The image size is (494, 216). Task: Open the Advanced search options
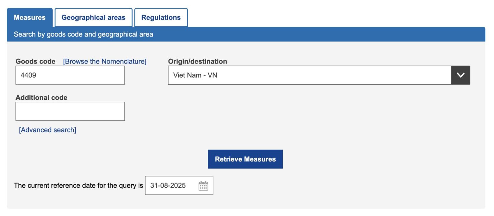(47, 130)
